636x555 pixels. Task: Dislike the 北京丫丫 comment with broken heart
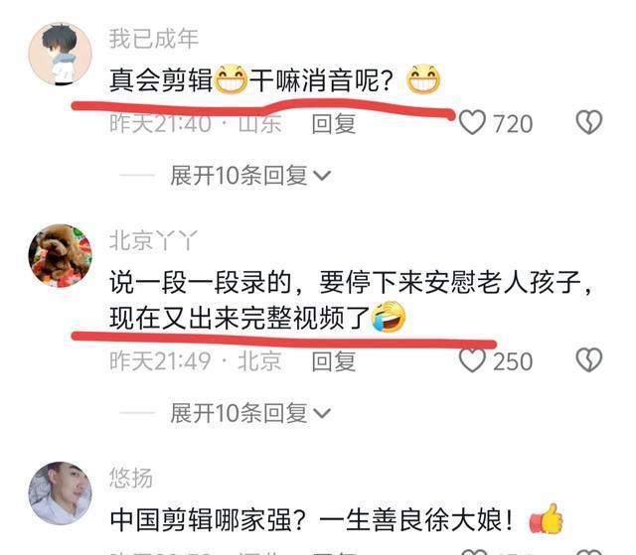589,360
